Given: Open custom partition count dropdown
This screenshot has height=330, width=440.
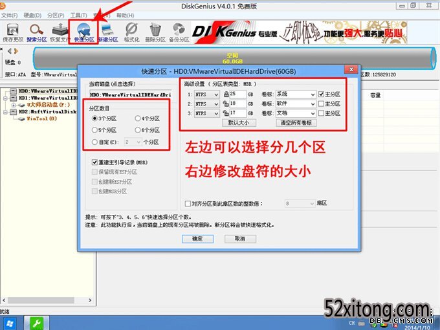Looking at the screenshot, I should click(x=133, y=142).
